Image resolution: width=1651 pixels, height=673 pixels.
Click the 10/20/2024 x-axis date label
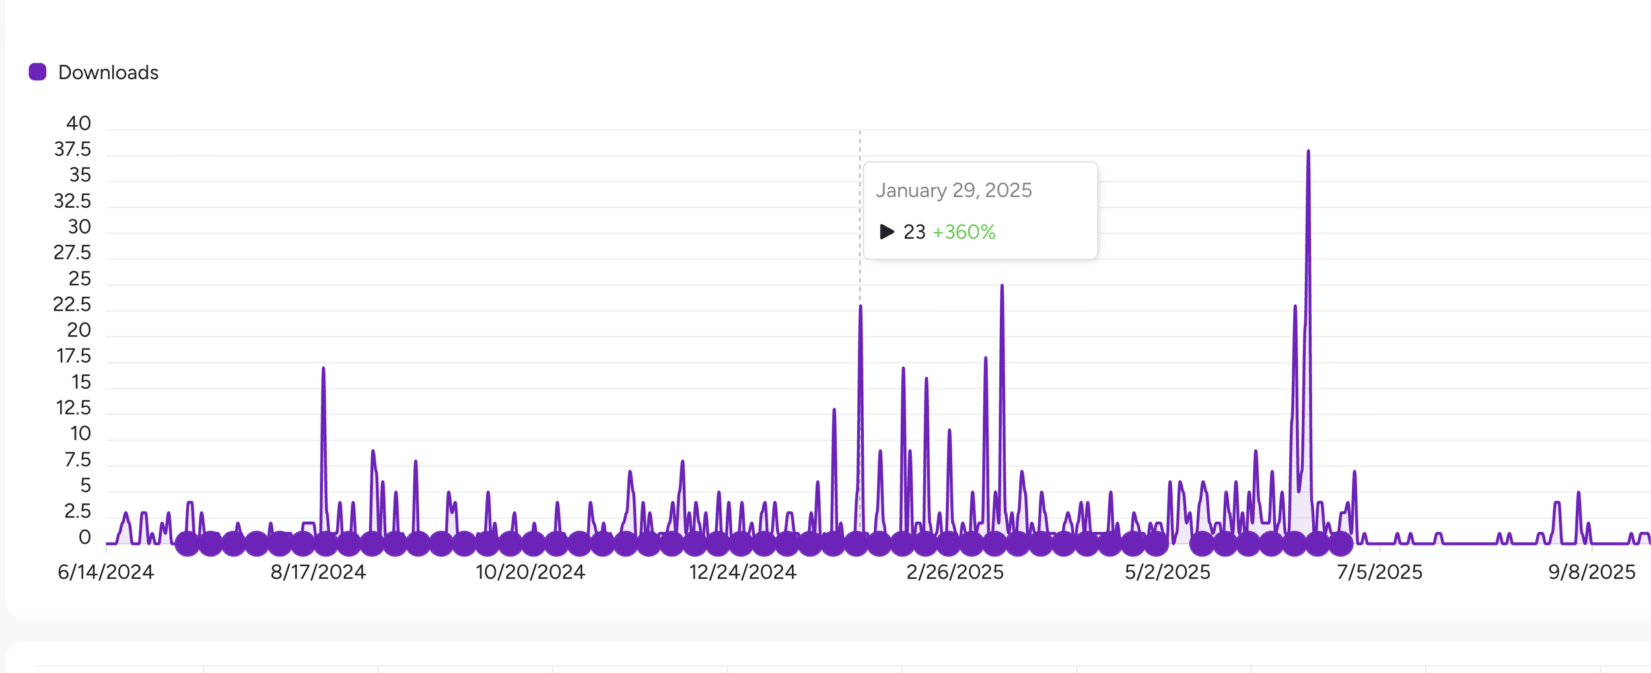530,572
